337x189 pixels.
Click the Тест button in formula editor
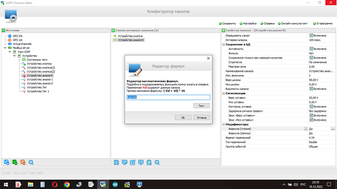click(x=201, y=106)
